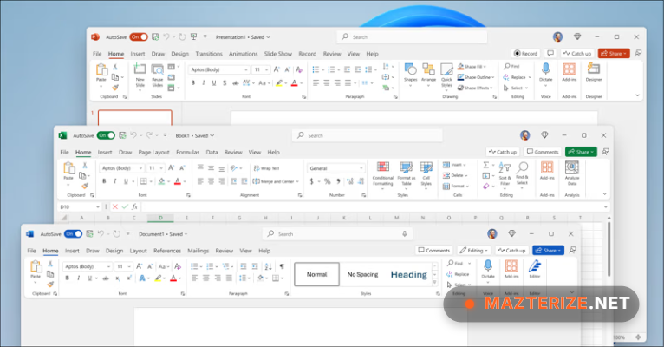Open Formulas tab in Excel
This screenshot has width=664, height=347.
coord(187,152)
